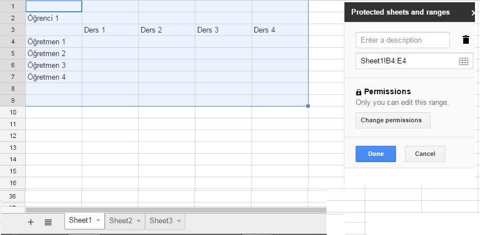This screenshot has width=480, height=235.
Task: Open the all sheets list icon
Action: coord(48,222)
